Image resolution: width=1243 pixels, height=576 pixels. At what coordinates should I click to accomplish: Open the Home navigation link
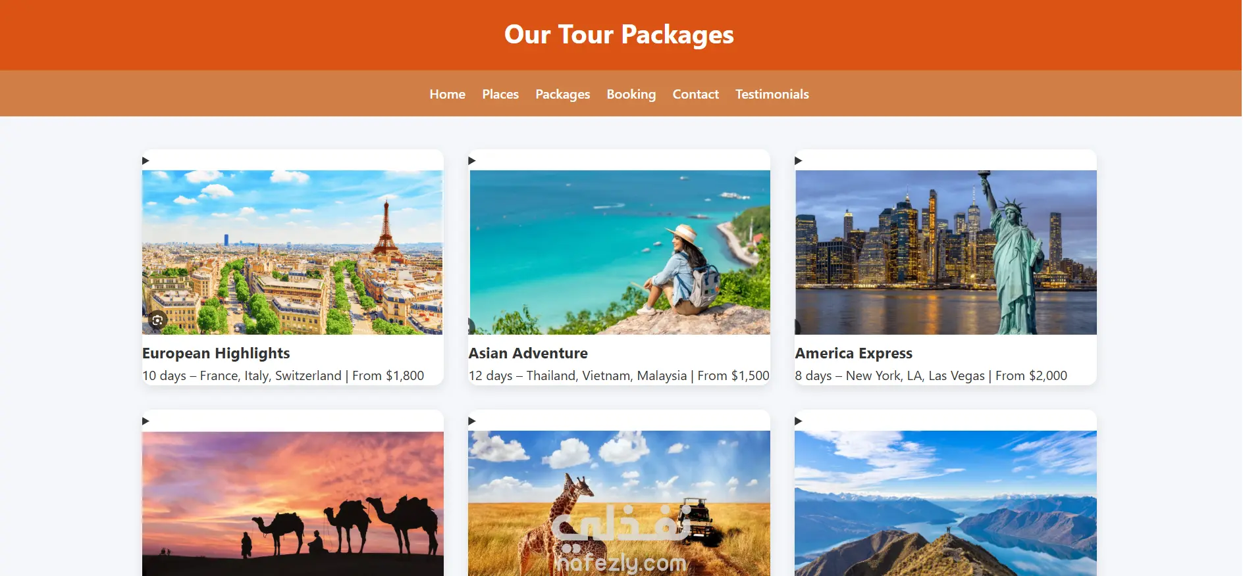[448, 94]
